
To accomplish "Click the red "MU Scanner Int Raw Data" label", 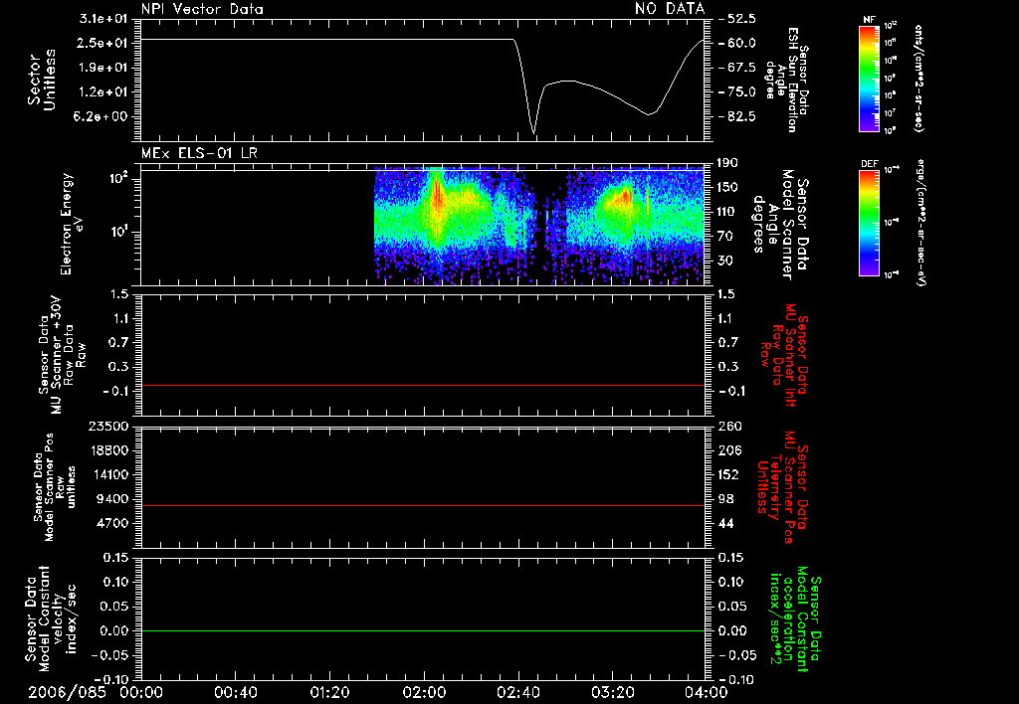I will point(784,355).
